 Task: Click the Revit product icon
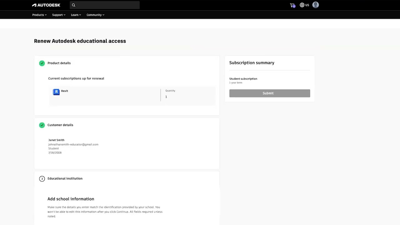pyautogui.click(x=56, y=92)
